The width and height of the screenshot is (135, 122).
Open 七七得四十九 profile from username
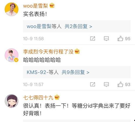tap(38, 97)
